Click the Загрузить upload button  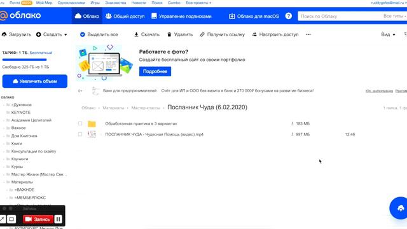coord(17,34)
